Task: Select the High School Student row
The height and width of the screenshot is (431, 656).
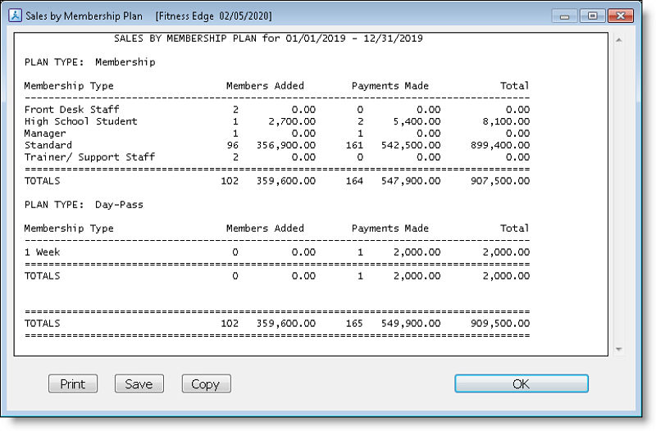Action: tap(277, 121)
